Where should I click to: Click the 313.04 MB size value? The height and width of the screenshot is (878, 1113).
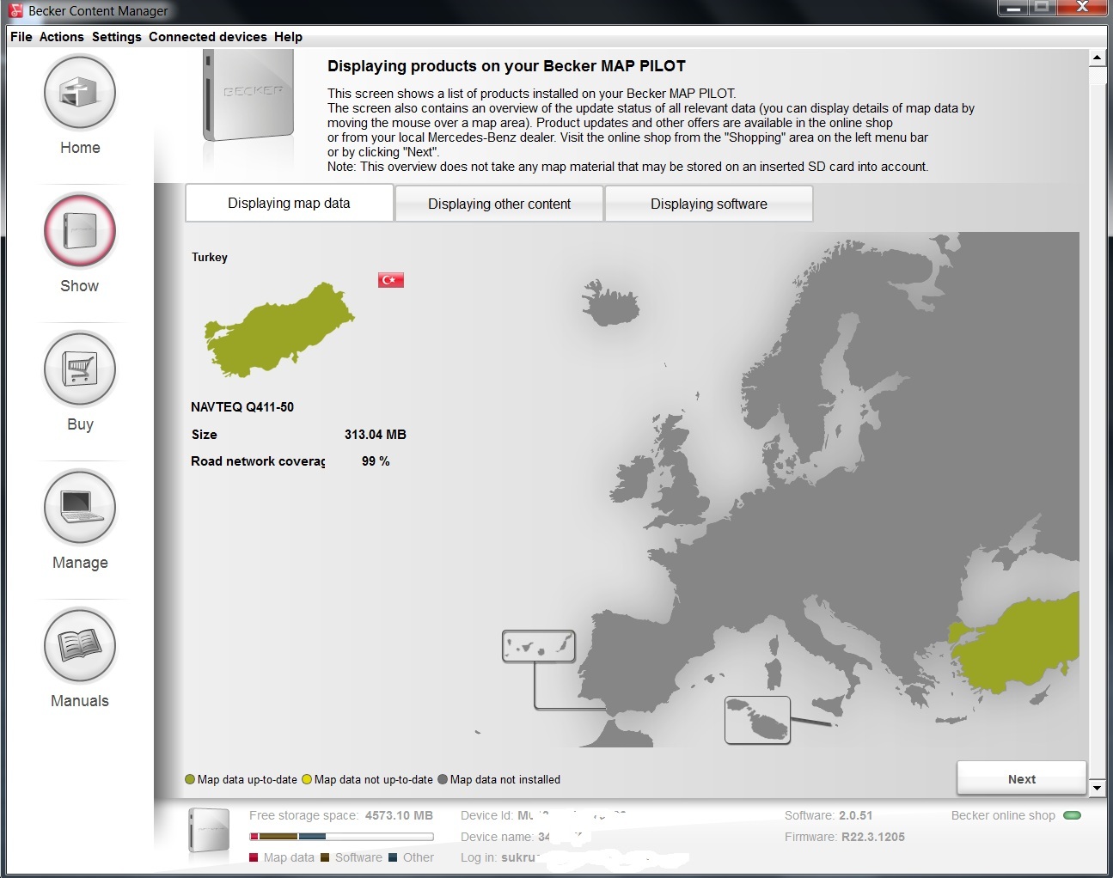click(x=376, y=435)
